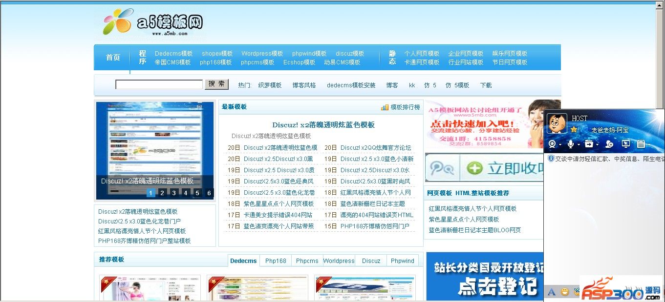The image size is (665, 302).
Task: Open the phpwind模板 menu item
Action: 309,54
